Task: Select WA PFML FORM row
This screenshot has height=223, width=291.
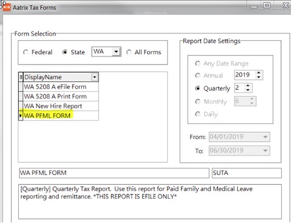Action: (61, 115)
